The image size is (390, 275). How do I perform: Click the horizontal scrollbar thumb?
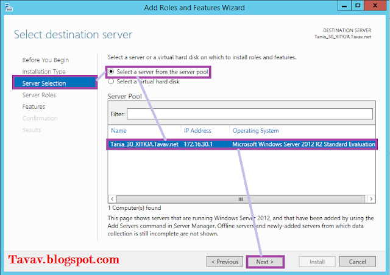241,199
